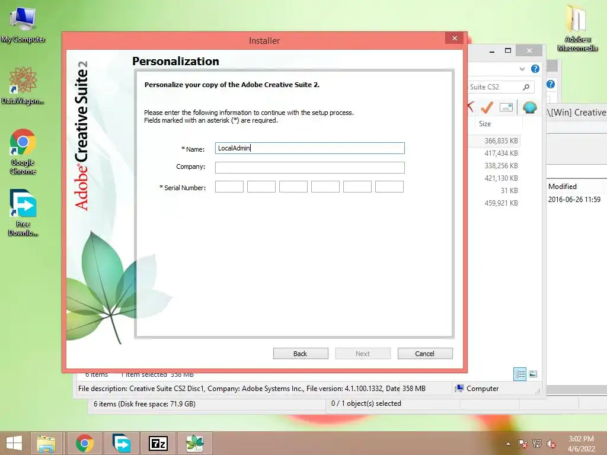Expand the Explorer ribbon chevron
The image size is (607, 455).
522,69
